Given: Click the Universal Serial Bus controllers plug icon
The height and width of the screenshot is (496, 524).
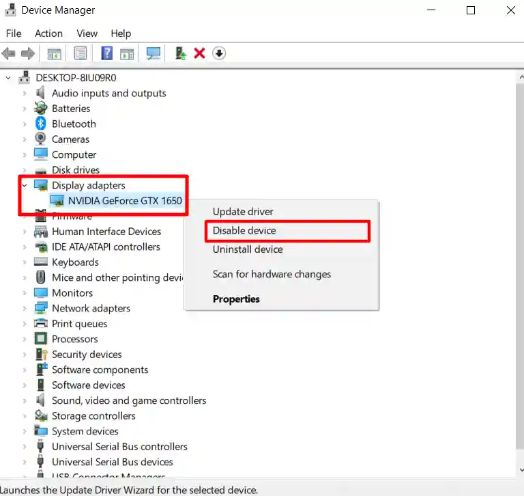Looking at the screenshot, I should click(x=40, y=446).
